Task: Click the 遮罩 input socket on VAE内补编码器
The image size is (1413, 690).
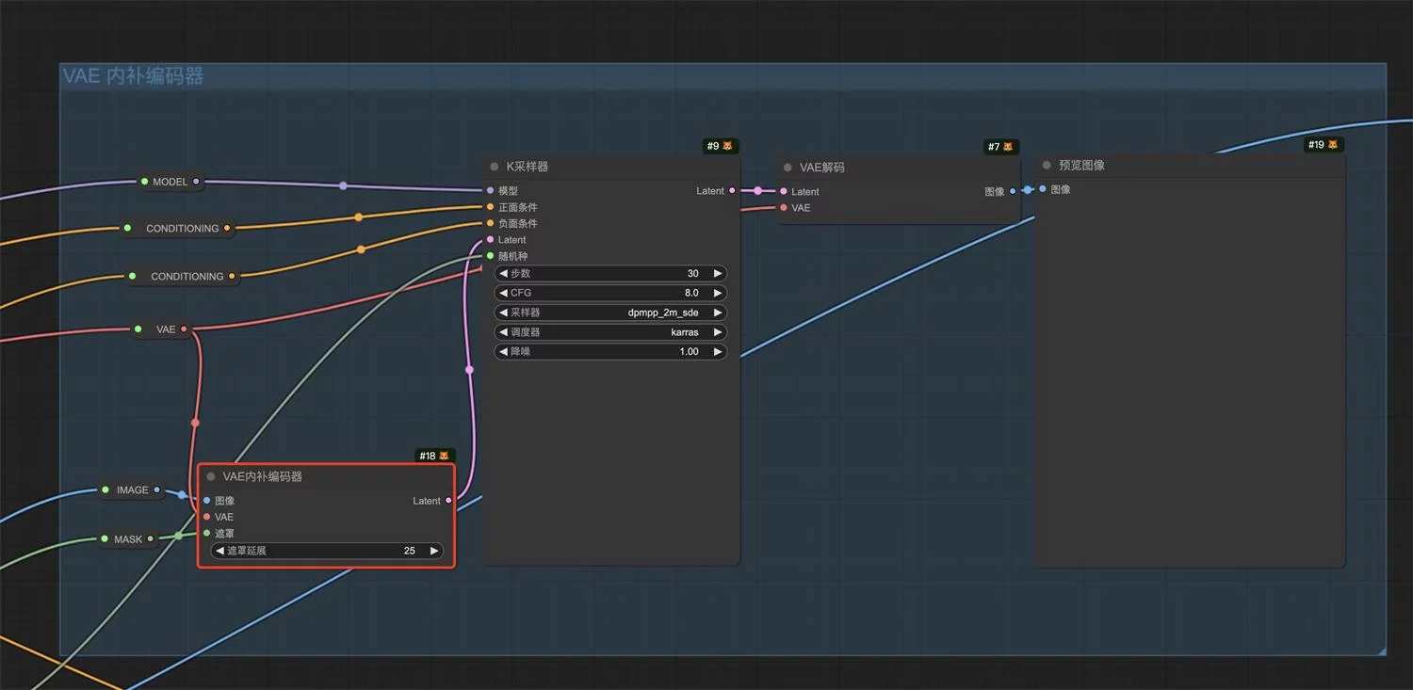Action: 207,533
